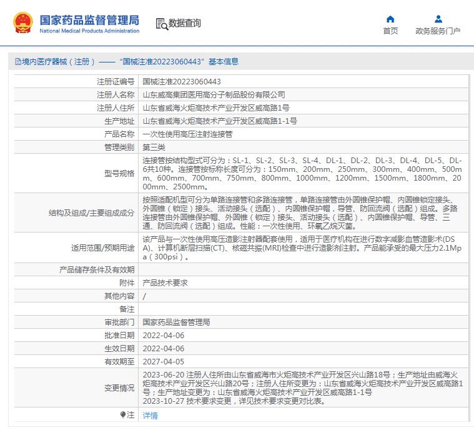The image size is (474, 430).
Task: Click the 审批部门 label
Action: point(119,322)
